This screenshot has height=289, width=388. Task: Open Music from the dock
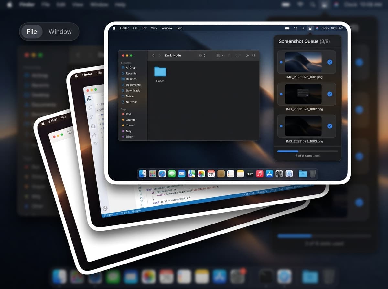coord(260,174)
